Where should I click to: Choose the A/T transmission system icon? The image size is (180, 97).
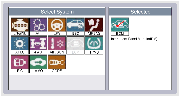[x=38, y=27]
